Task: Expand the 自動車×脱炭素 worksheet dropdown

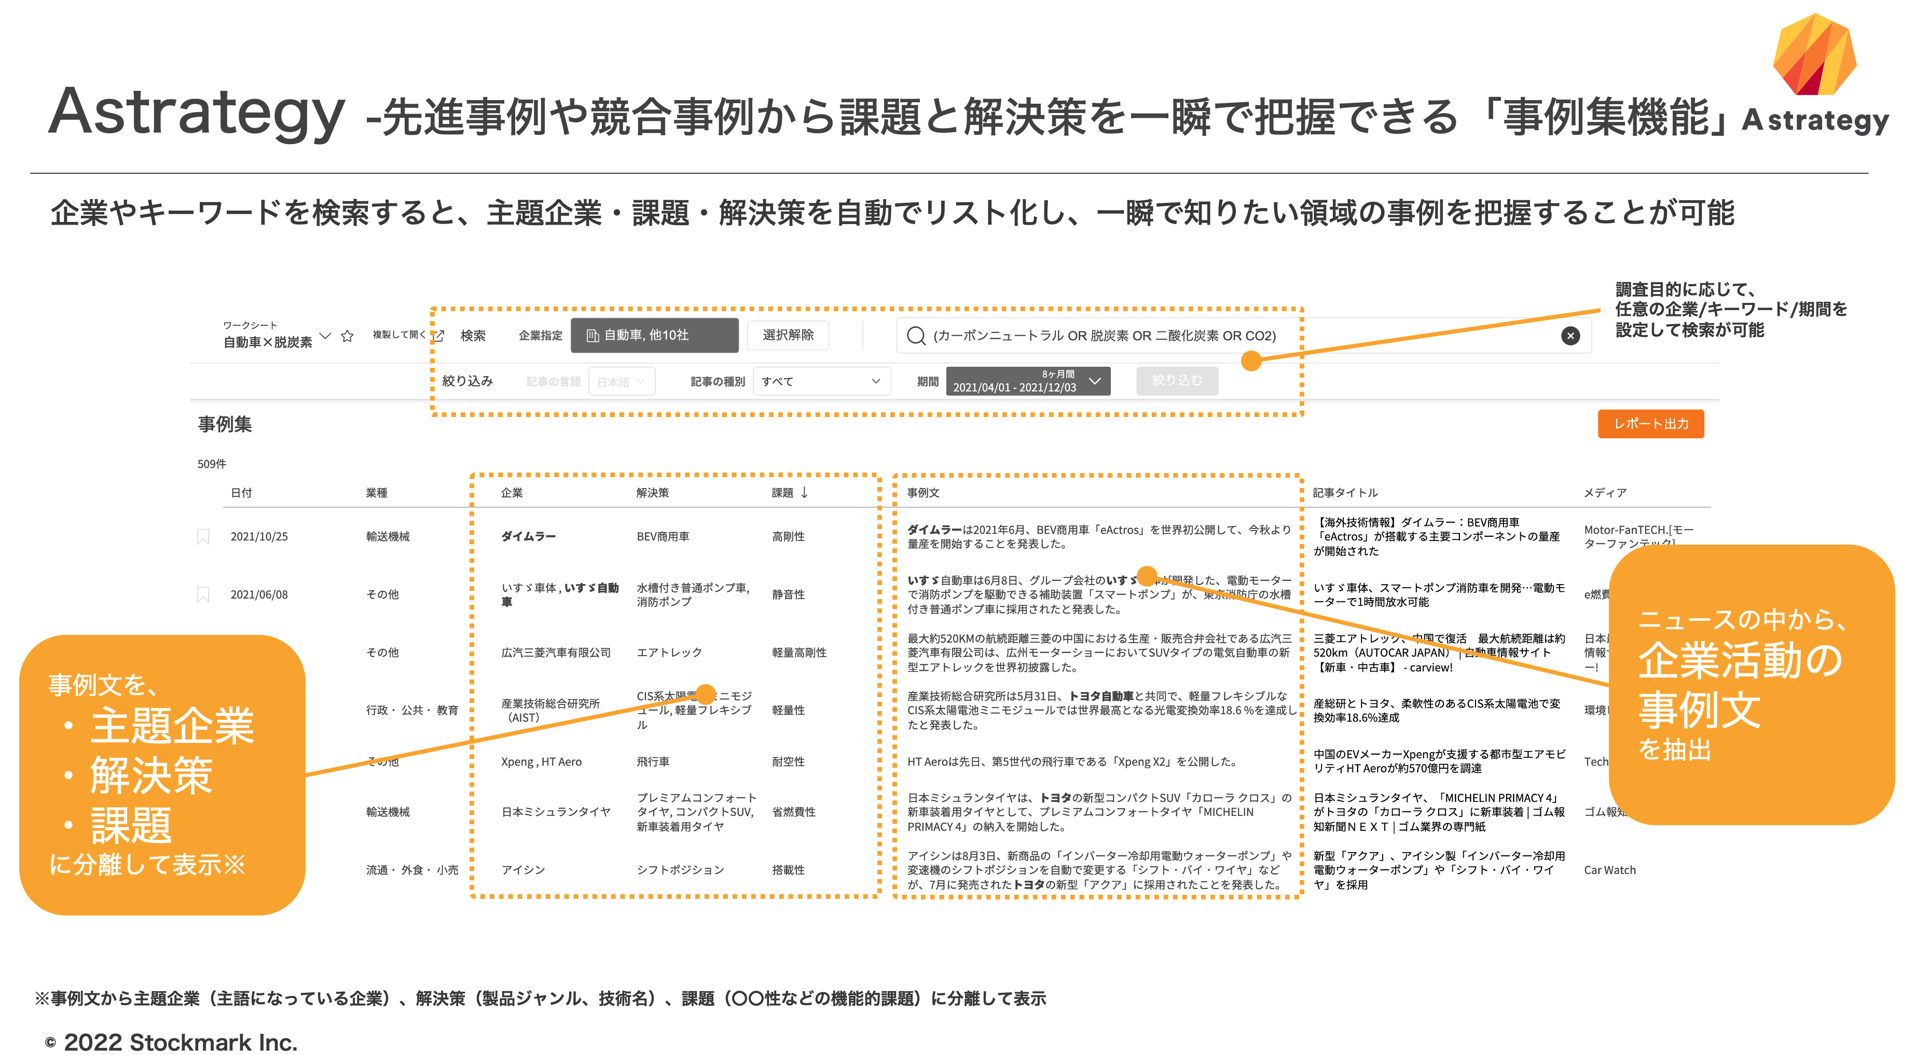Action: pyautogui.click(x=325, y=336)
